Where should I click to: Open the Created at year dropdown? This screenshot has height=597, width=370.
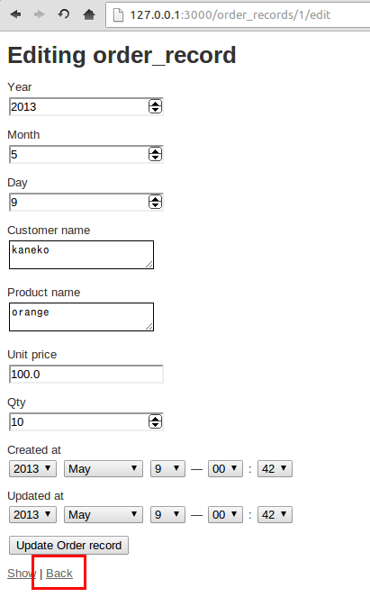[x=32, y=469]
